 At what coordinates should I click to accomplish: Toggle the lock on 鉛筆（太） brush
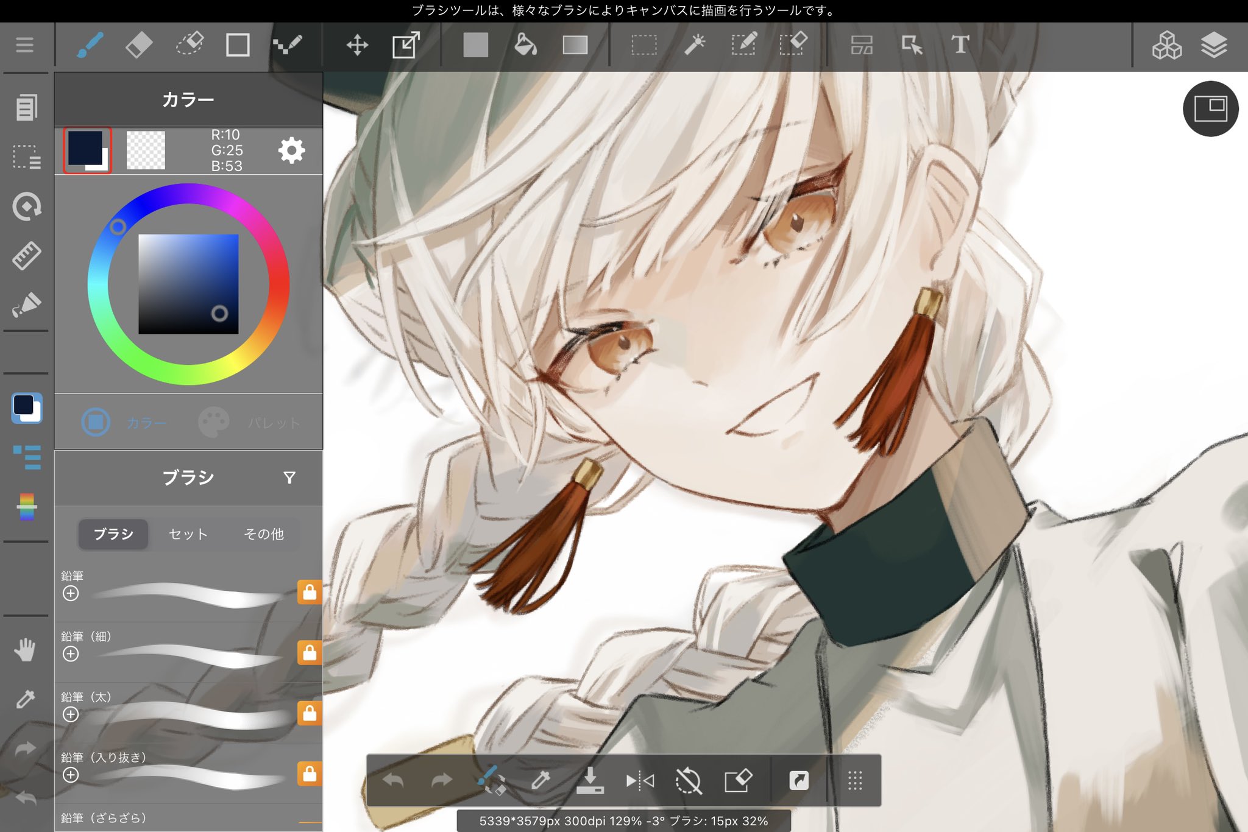pyautogui.click(x=310, y=713)
